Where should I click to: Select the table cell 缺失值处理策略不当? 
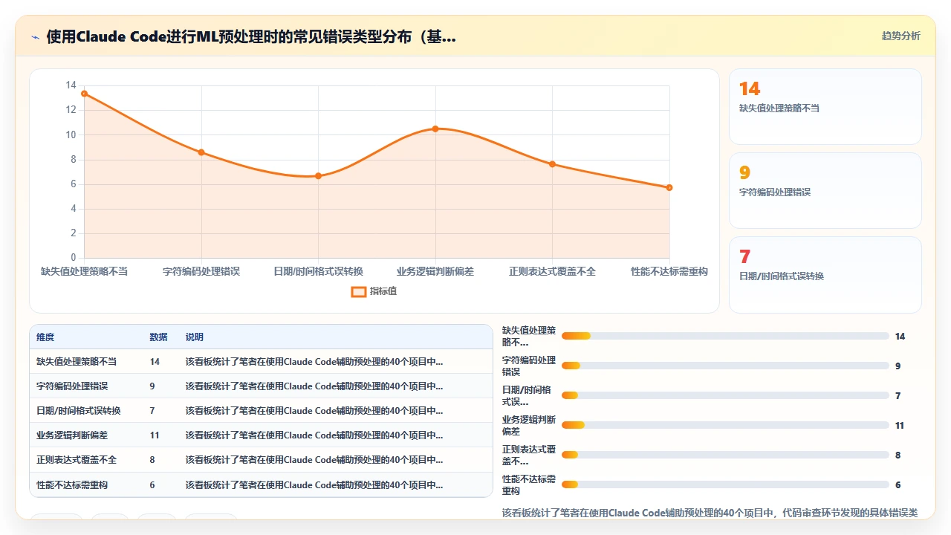(77, 362)
